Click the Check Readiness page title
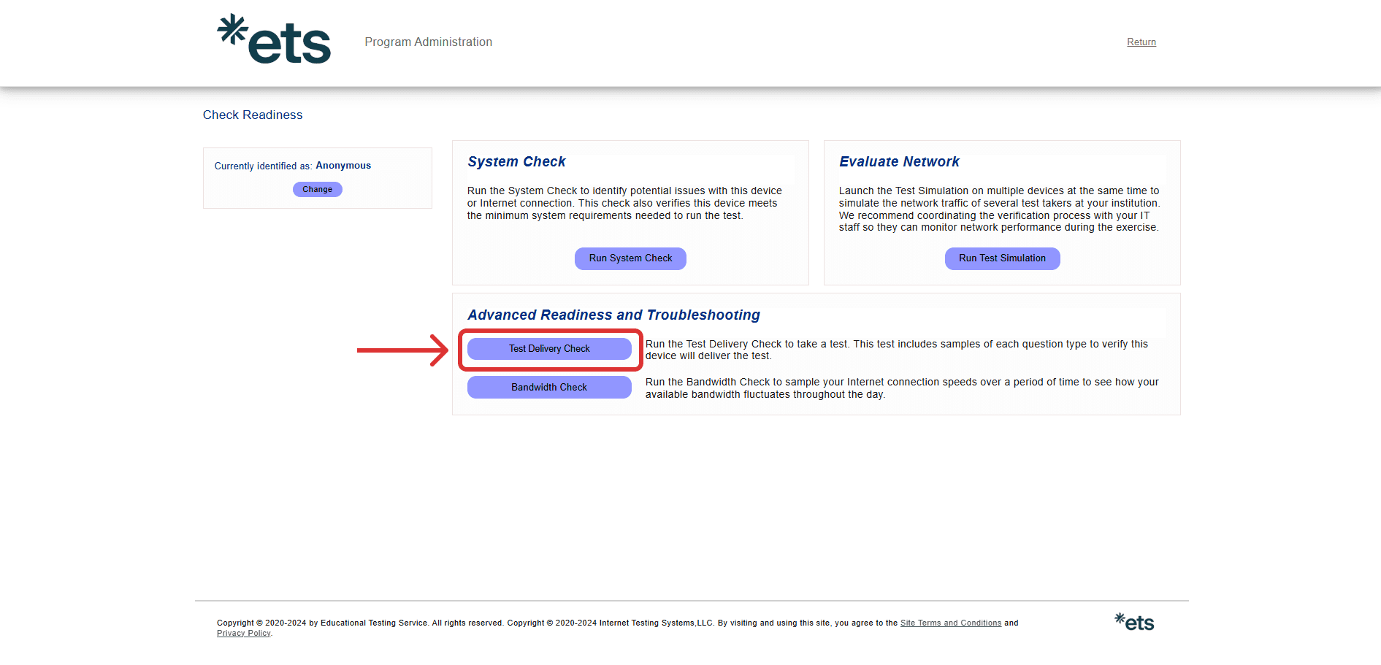 point(253,115)
